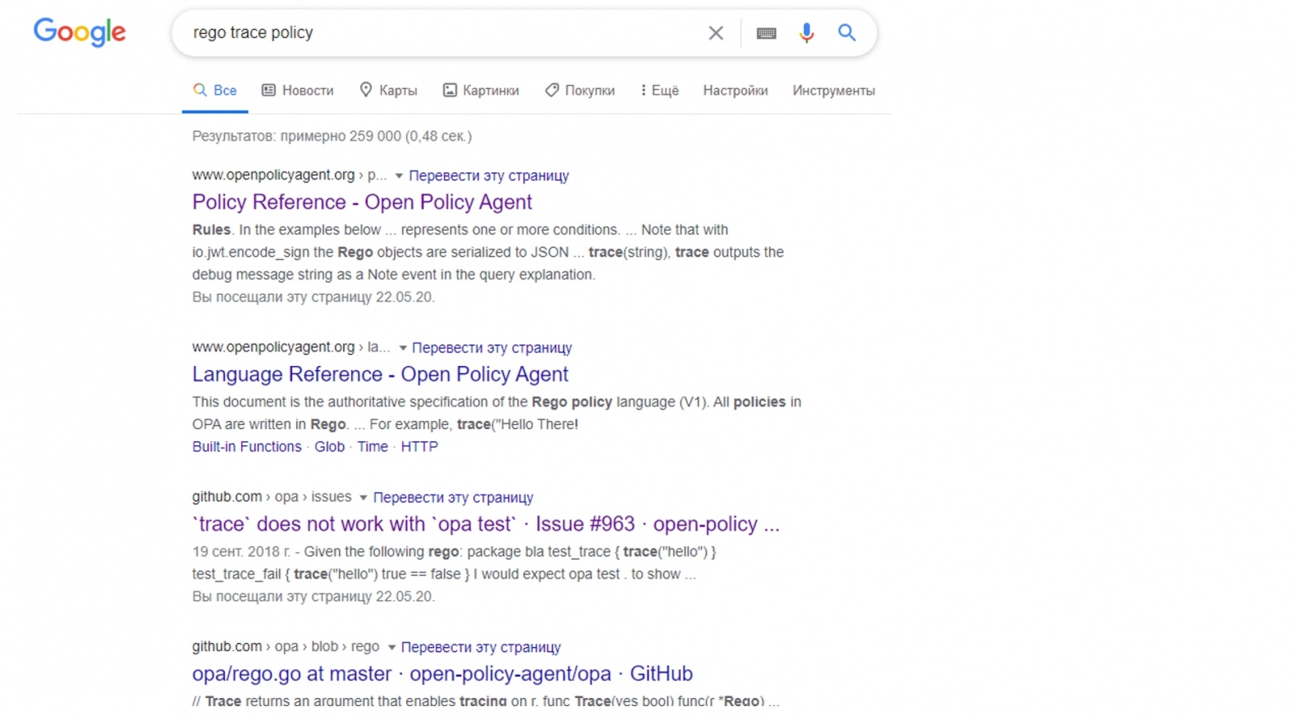Click the Google logo

(79, 32)
